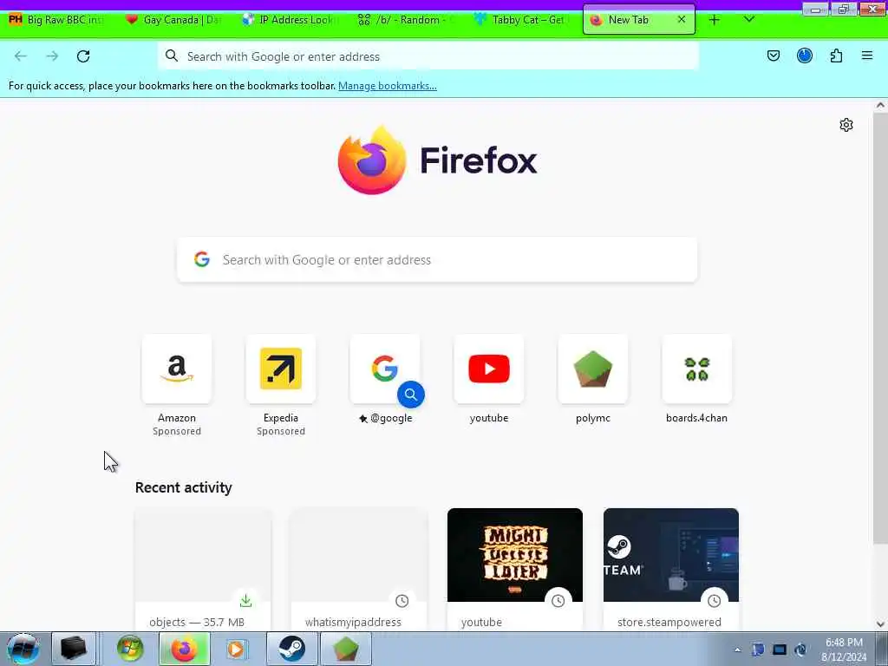The image size is (888, 666).
Task: Click the scrollbar down arrow
Action: point(880,624)
